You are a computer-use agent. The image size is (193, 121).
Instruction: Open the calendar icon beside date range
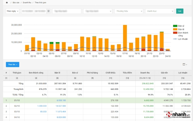48,11
